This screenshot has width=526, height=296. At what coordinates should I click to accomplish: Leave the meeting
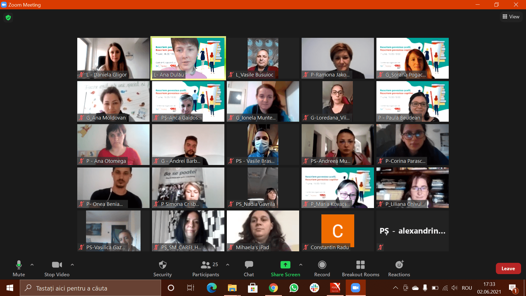click(x=508, y=269)
